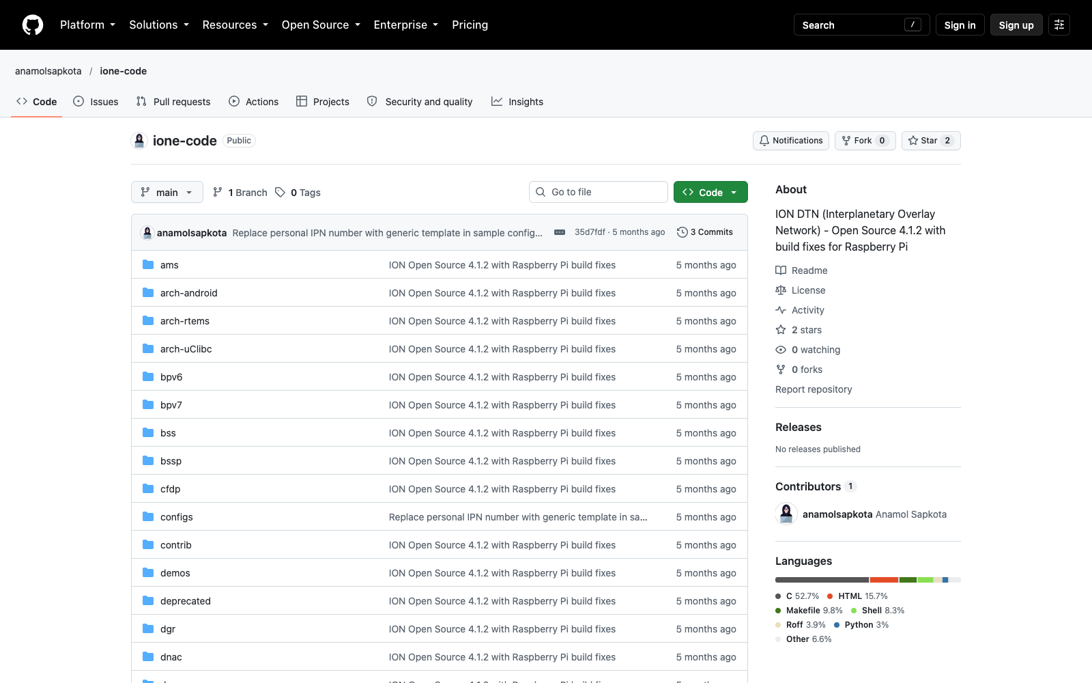Switch to the Pull requests tab
This screenshot has width=1092, height=683.
click(173, 102)
